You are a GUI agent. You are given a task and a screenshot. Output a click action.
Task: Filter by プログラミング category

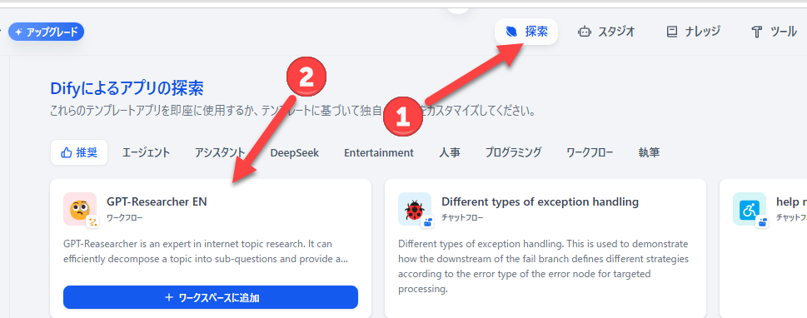click(513, 152)
